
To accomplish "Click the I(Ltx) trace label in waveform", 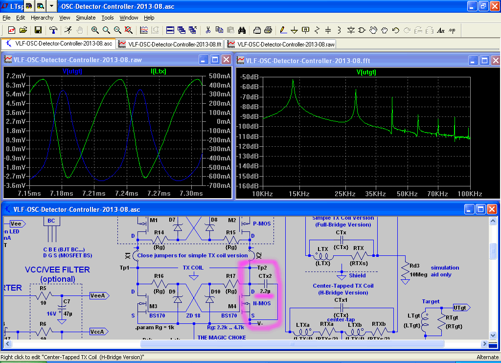I will click(159, 72).
